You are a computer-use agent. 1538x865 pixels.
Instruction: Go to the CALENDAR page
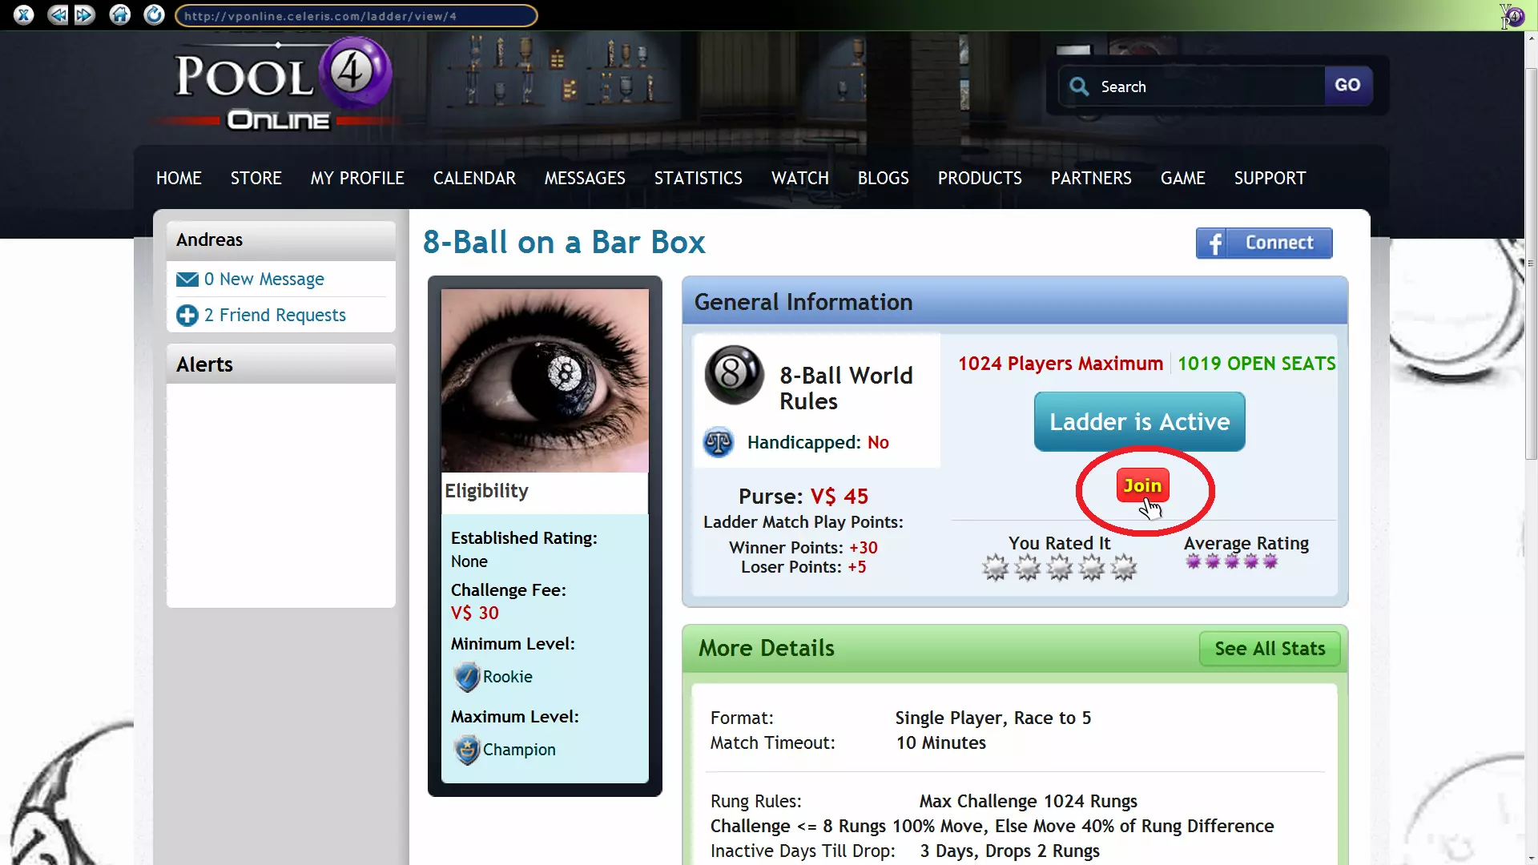(x=474, y=178)
